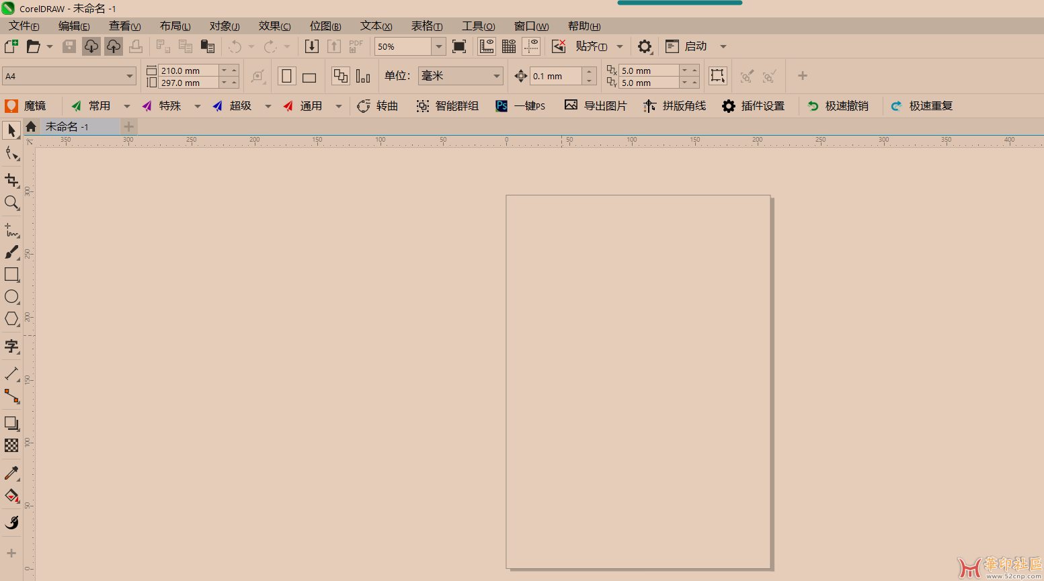Toggle apply layout to all pages
This screenshot has height=581, width=1044.
tap(341, 76)
